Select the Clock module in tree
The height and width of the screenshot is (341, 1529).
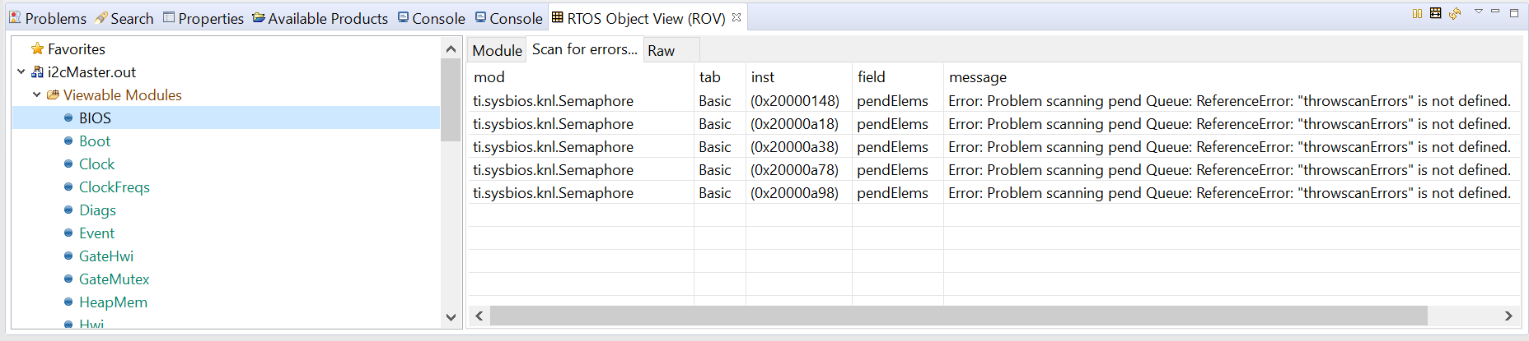coord(96,164)
